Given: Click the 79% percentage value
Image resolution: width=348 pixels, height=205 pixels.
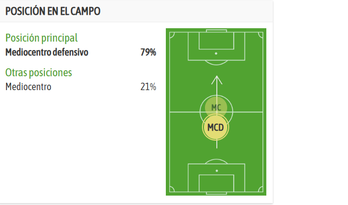Looking at the screenshot, I should (x=148, y=52).
